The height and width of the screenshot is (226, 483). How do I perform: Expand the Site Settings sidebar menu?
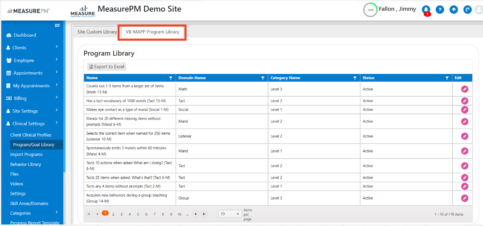(x=57, y=110)
